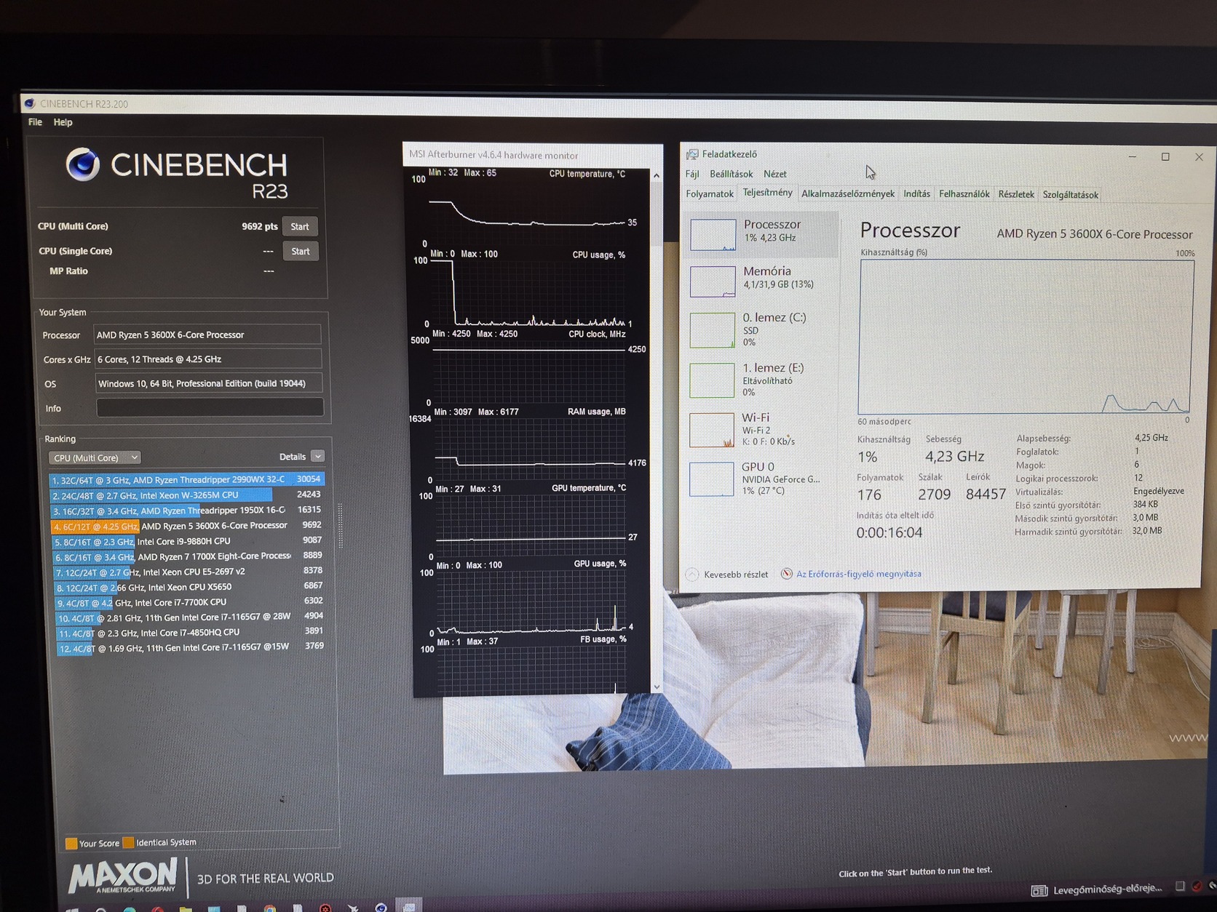Click the Afterburner monitor scroll-up arrow
Viewport: 1217px width, 912px height.
[x=656, y=175]
